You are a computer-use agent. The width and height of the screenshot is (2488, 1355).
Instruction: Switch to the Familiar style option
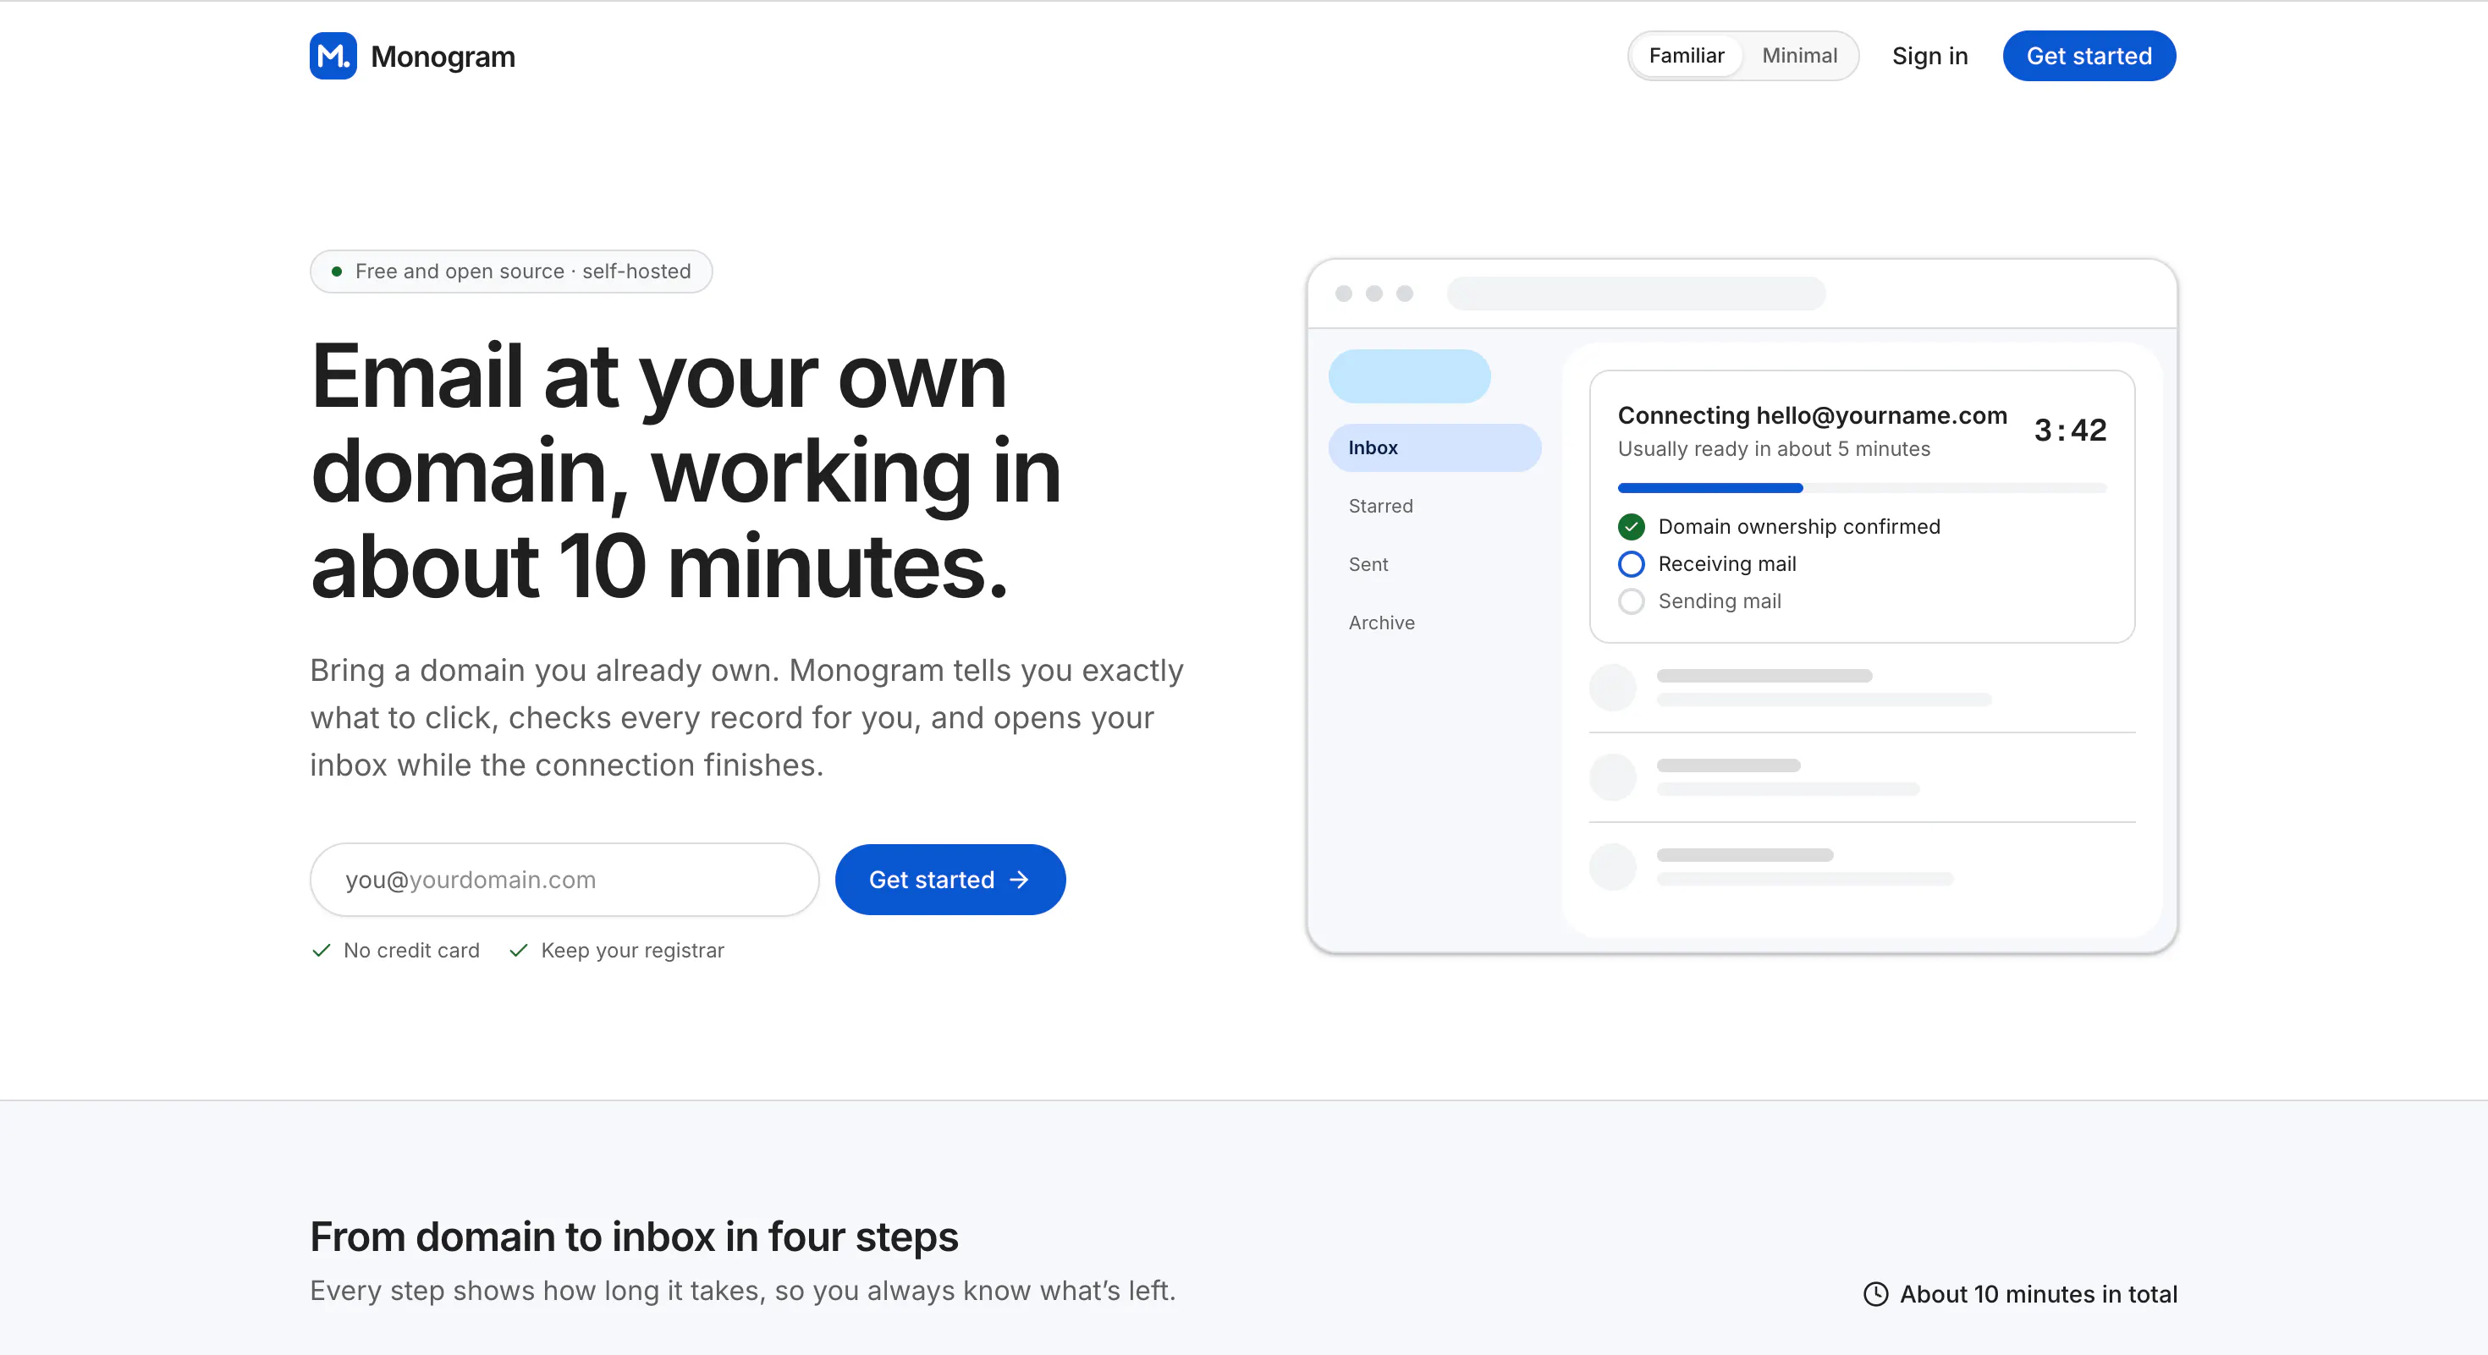(1687, 56)
